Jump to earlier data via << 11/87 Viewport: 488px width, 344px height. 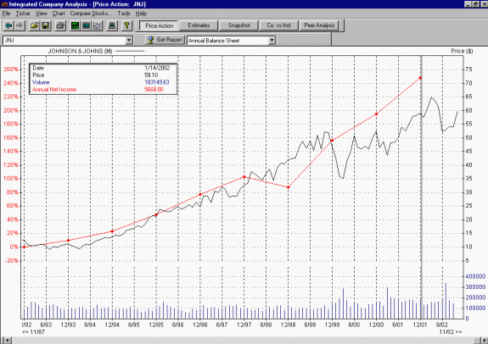pos(33,332)
